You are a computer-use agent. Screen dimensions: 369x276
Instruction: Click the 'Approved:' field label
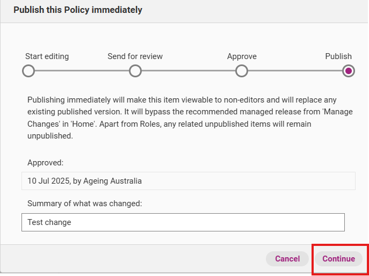pyautogui.click(x=46, y=162)
